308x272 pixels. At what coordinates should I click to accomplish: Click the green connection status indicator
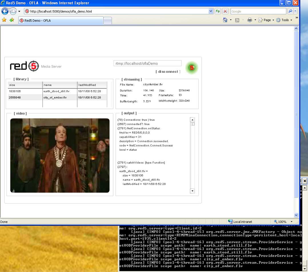[x=192, y=68]
